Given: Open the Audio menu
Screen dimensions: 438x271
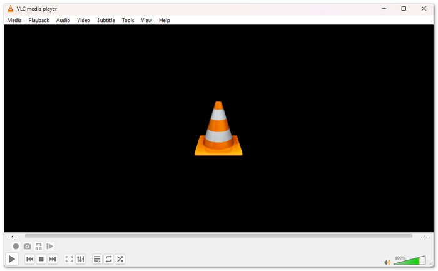Looking at the screenshot, I should (x=63, y=20).
